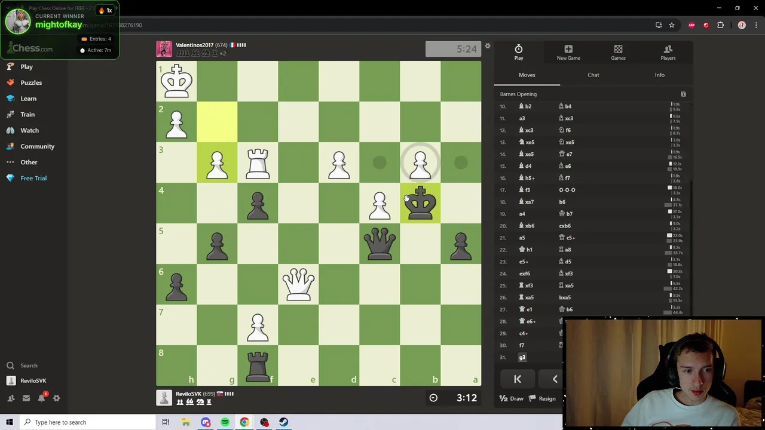765x430 pixels.
Task: Open ReviloSVK avatar below the board
Action: click(164, 398)
